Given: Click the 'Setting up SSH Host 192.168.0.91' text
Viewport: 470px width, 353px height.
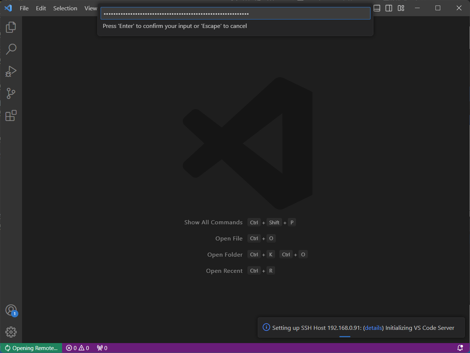Looking at the screenshot, I should 317,328.
